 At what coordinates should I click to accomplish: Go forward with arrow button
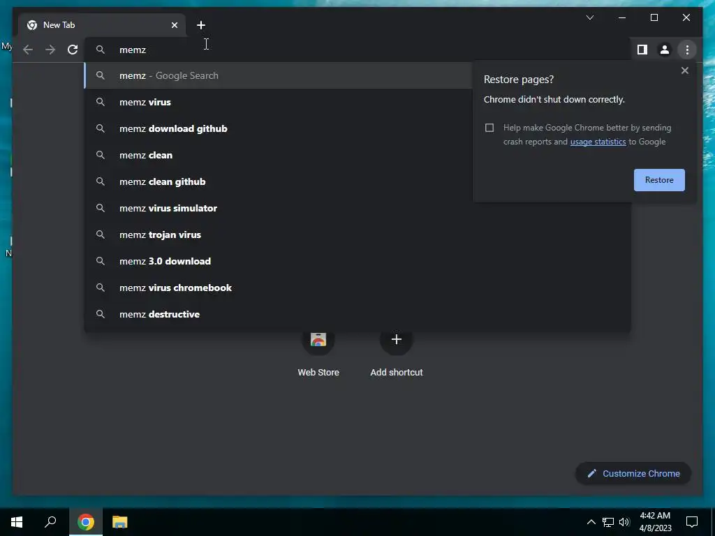coord(50,50)
